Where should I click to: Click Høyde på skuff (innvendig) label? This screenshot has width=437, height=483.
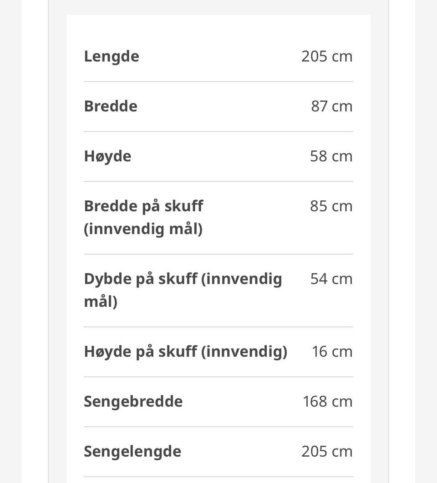coord(185,352)
